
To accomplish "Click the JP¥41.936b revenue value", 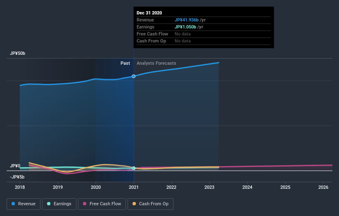I will pos(187,20).
